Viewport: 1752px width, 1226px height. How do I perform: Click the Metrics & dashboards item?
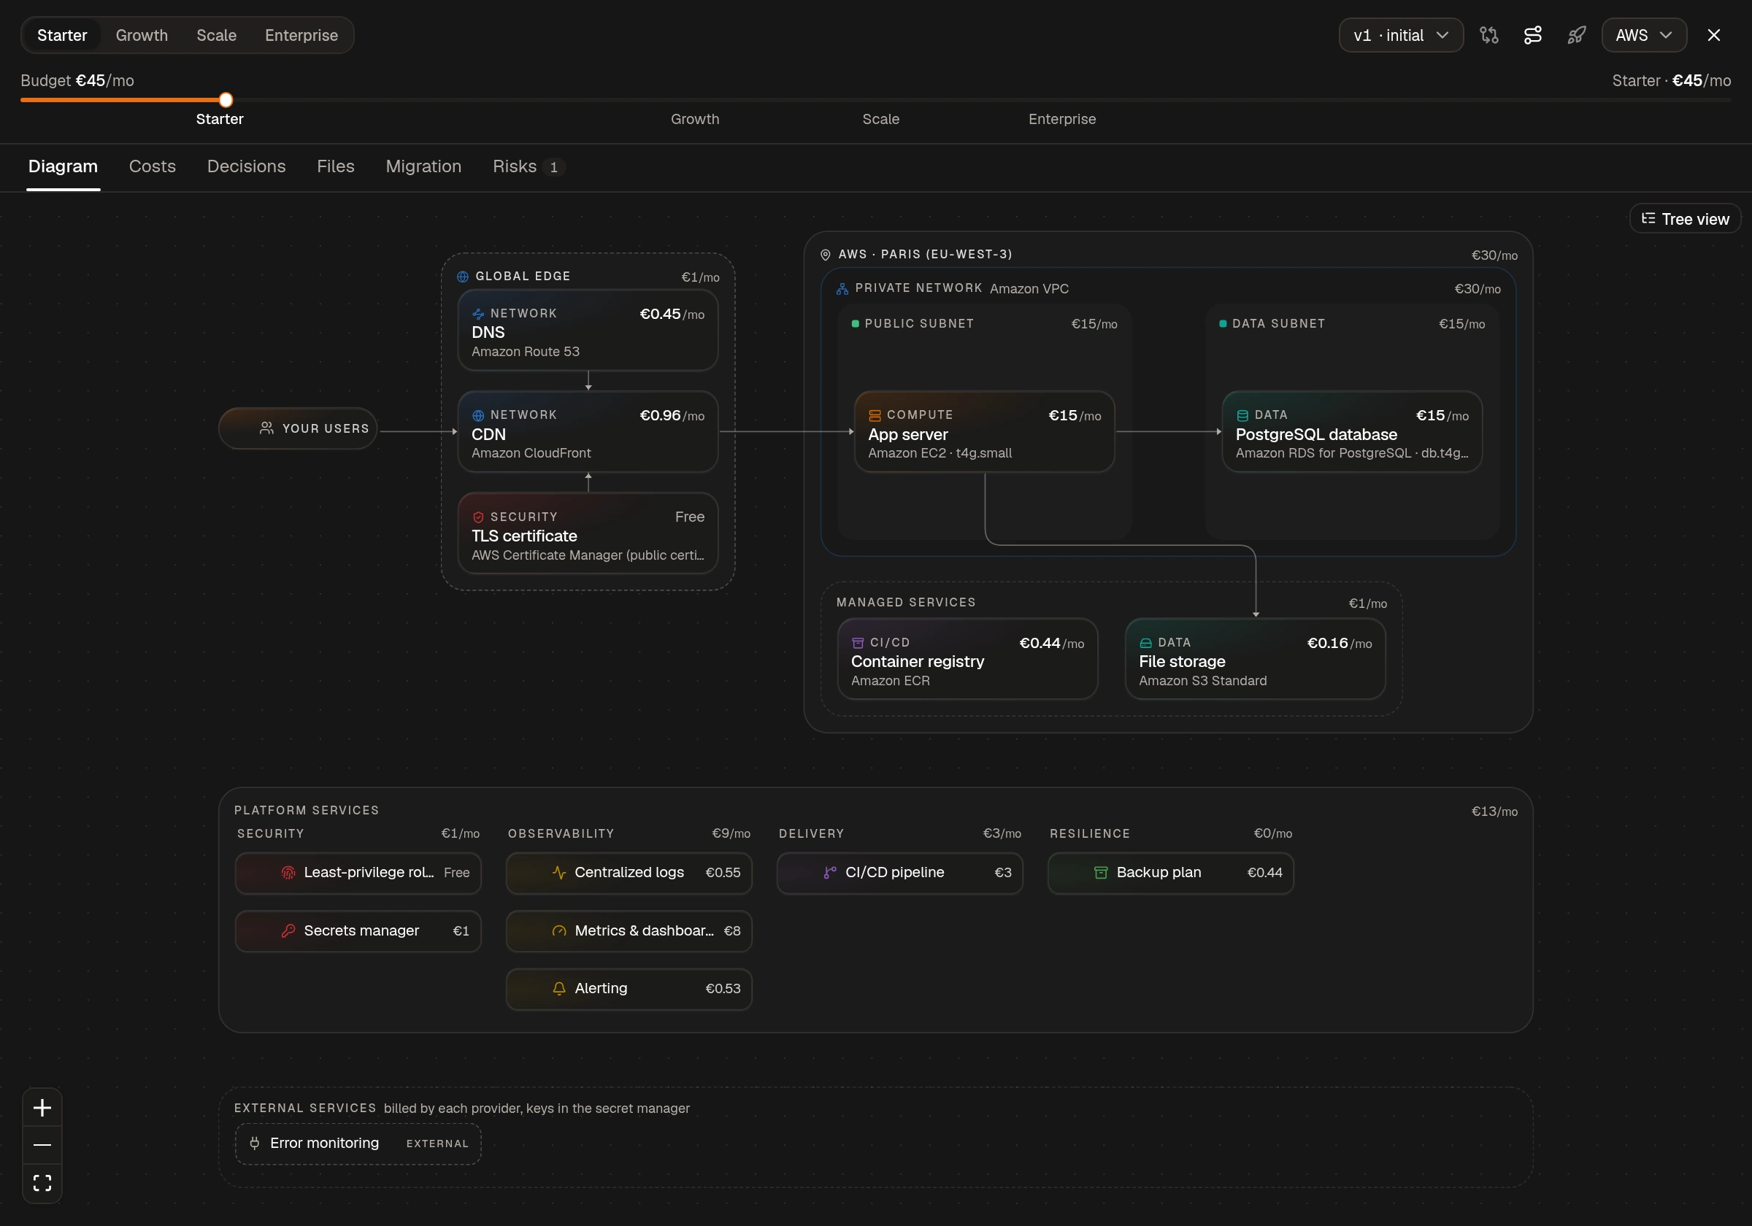pos(629,930)
